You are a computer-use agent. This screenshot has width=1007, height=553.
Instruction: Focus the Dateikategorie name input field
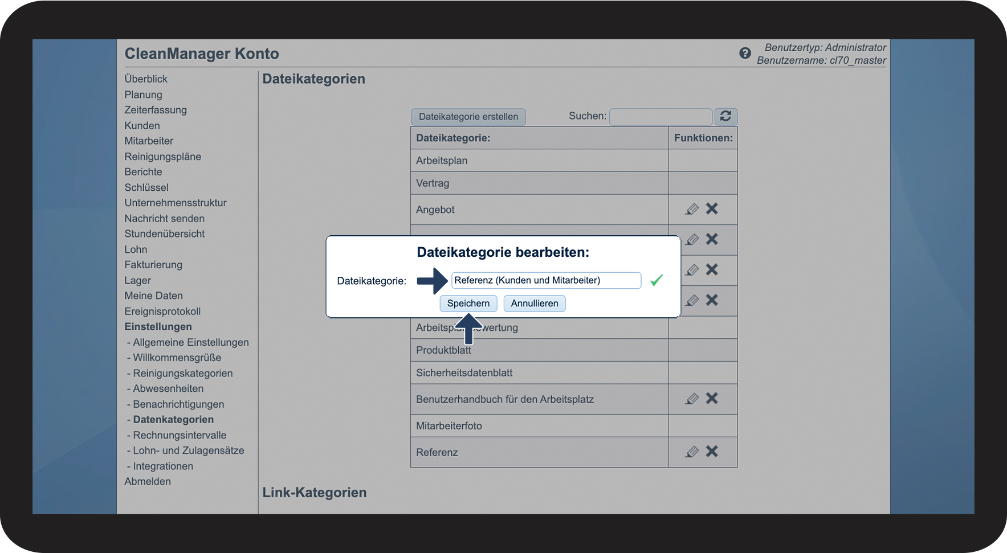pos(547,280)
